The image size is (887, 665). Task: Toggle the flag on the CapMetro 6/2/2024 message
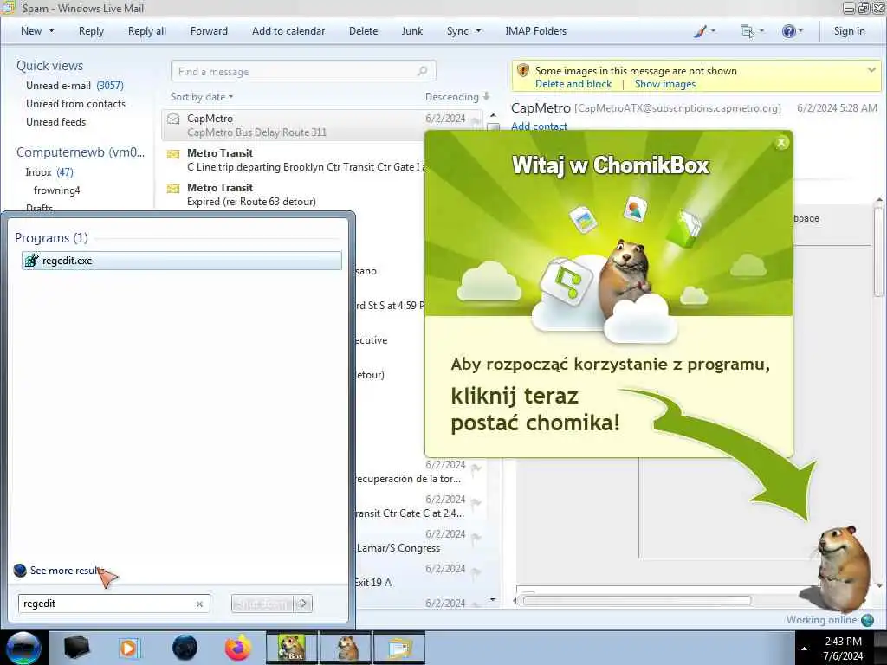(476, 120)
